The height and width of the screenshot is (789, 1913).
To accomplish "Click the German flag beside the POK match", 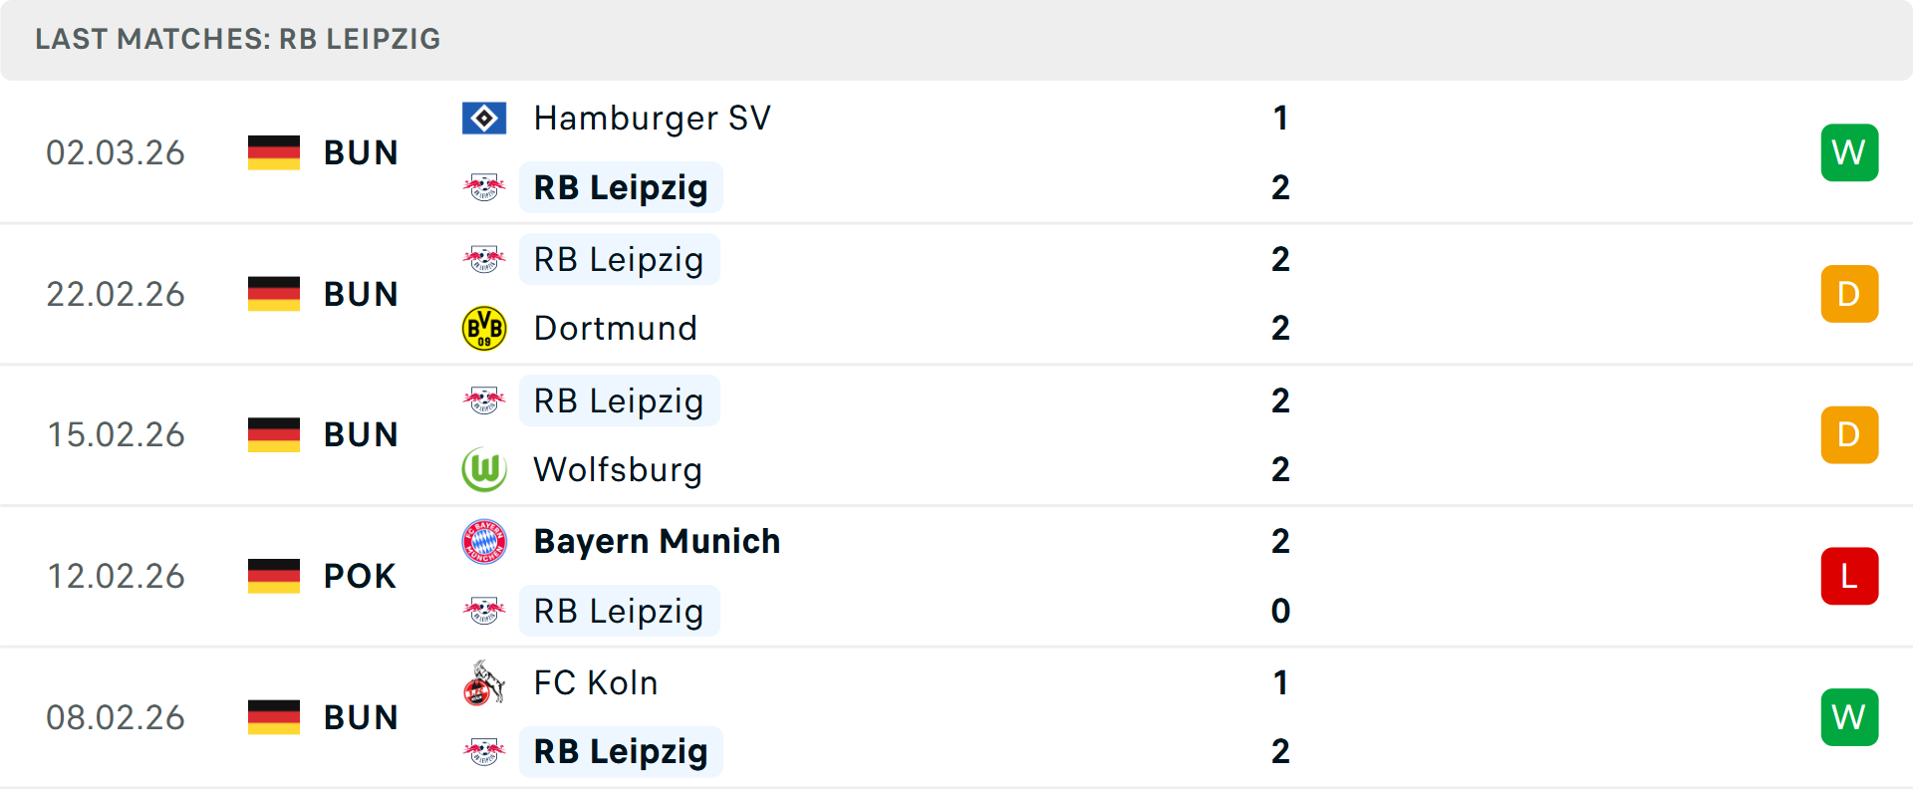I will click(x=273, y=575).
